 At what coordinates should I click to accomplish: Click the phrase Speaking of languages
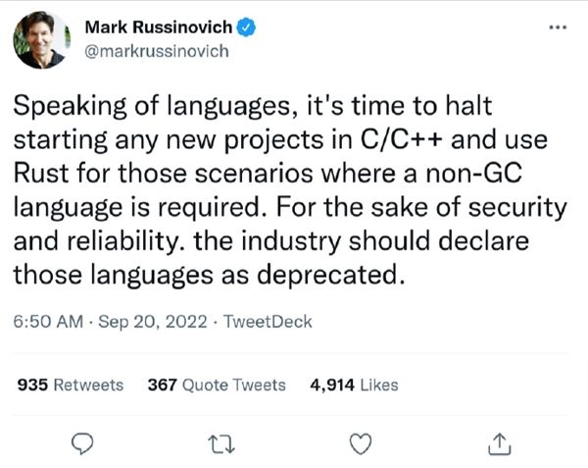point(152,106)
